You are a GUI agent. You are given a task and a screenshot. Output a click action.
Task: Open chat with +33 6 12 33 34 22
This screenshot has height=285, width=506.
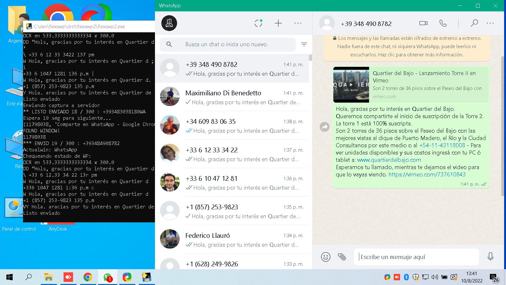232,154
